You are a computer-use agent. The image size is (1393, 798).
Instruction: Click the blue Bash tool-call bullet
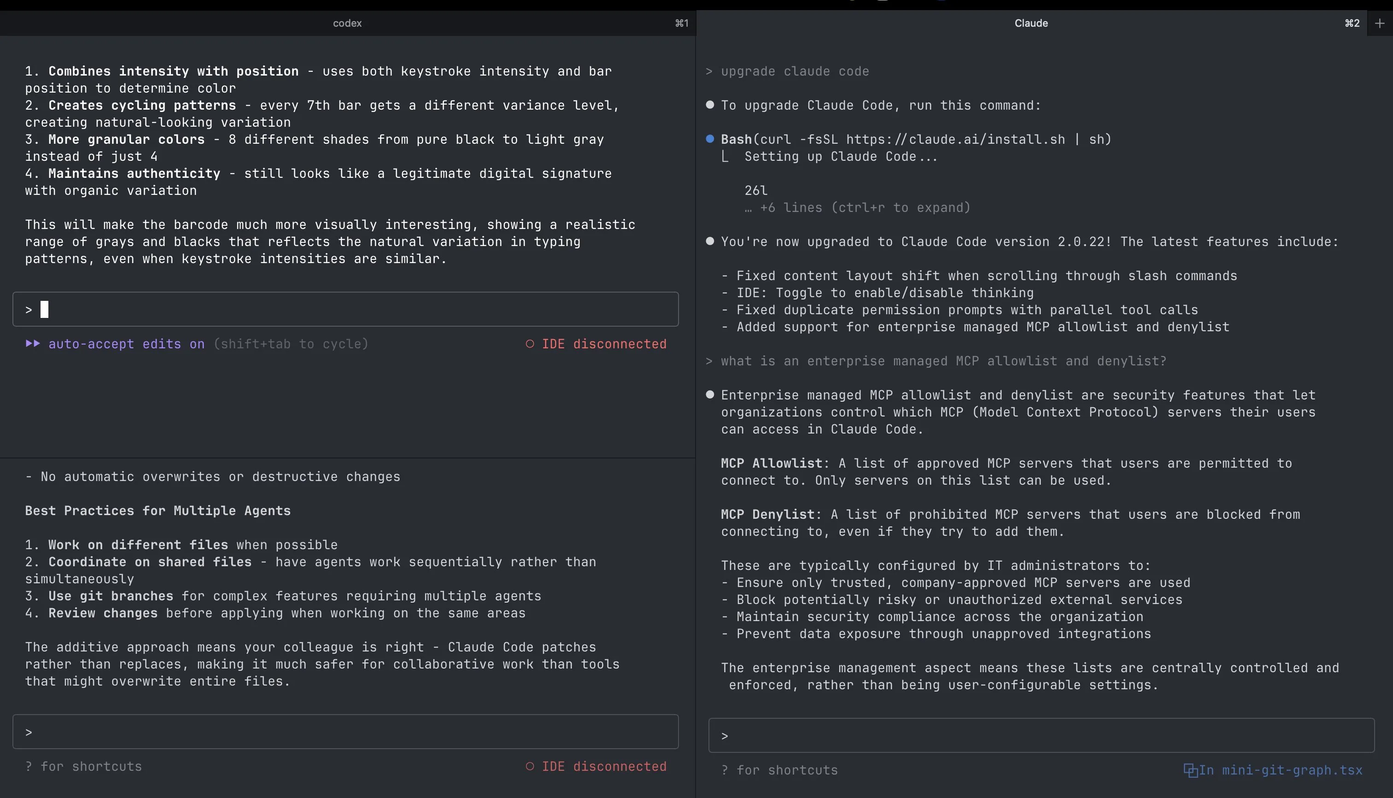click(710, 139)
